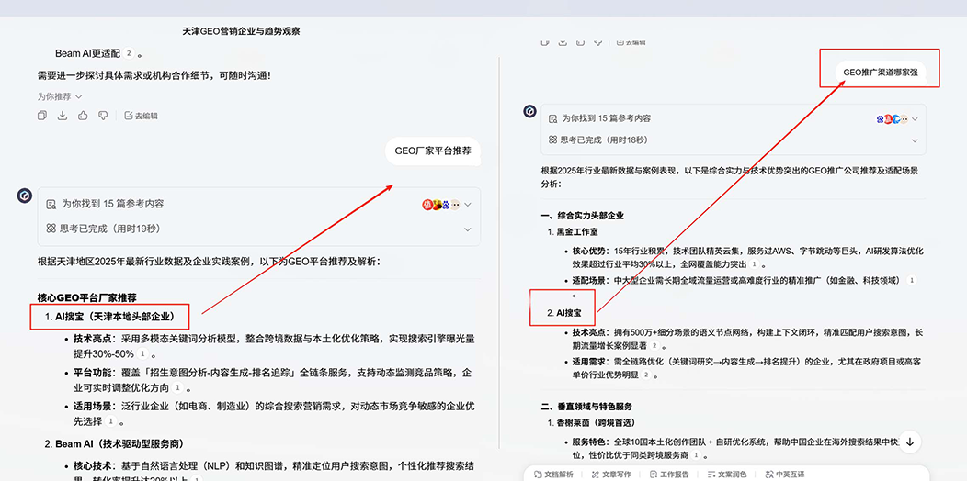Open the 文案润色 tool
Screen dimensions: 967x481
(x=728, y=475)
